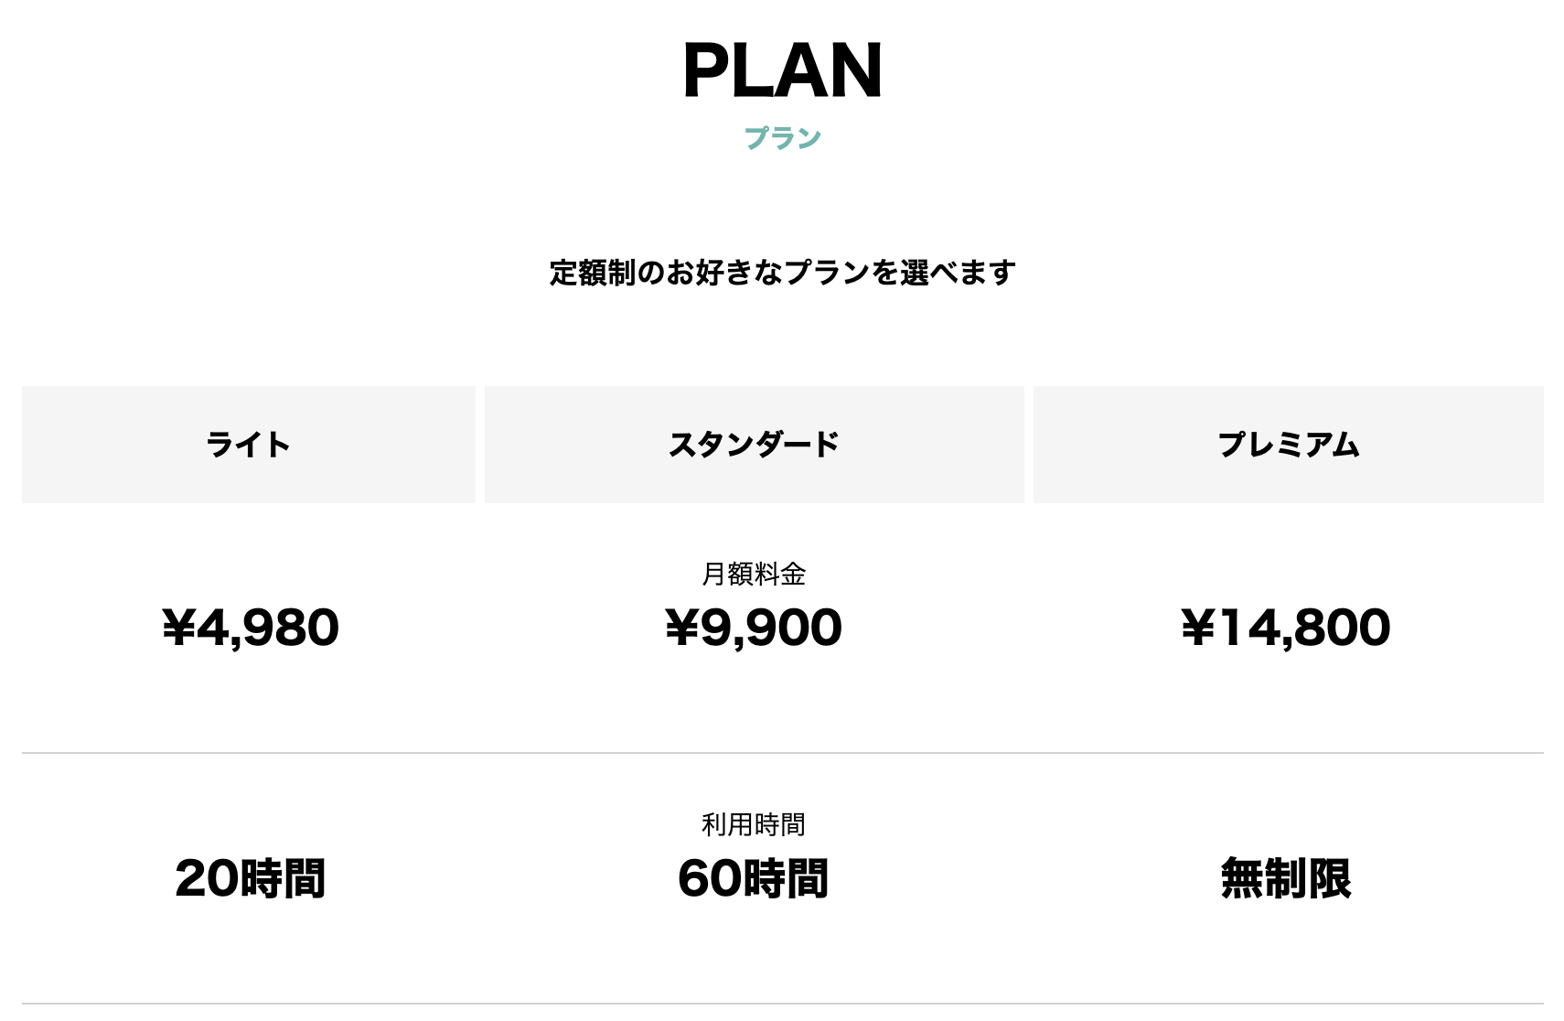
Task: Click the teal プラン subtitle
Action: pyautogui.click(x=782, y=138)
